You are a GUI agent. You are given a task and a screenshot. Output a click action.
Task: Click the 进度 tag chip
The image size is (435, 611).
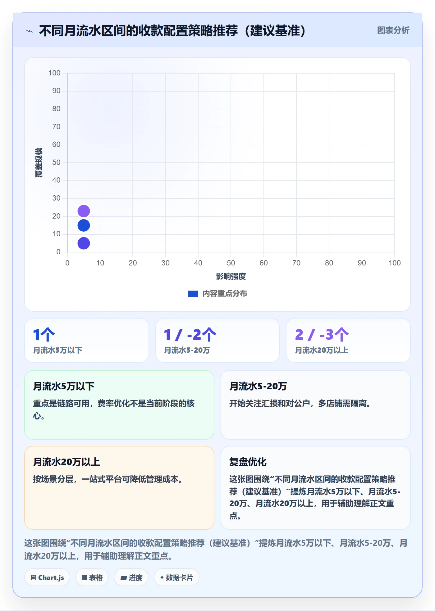pyautogui.click(x=131, y=577)
